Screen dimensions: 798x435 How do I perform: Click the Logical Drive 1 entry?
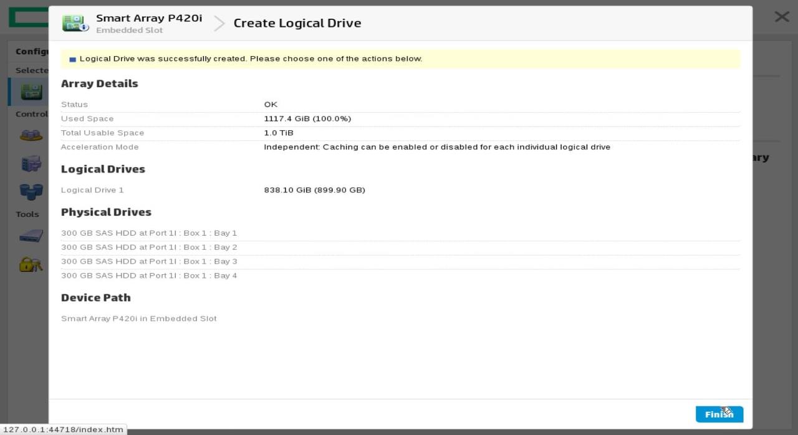92,190
